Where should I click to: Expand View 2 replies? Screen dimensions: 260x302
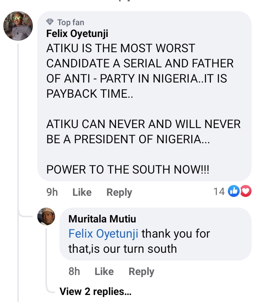coord(95,292)
